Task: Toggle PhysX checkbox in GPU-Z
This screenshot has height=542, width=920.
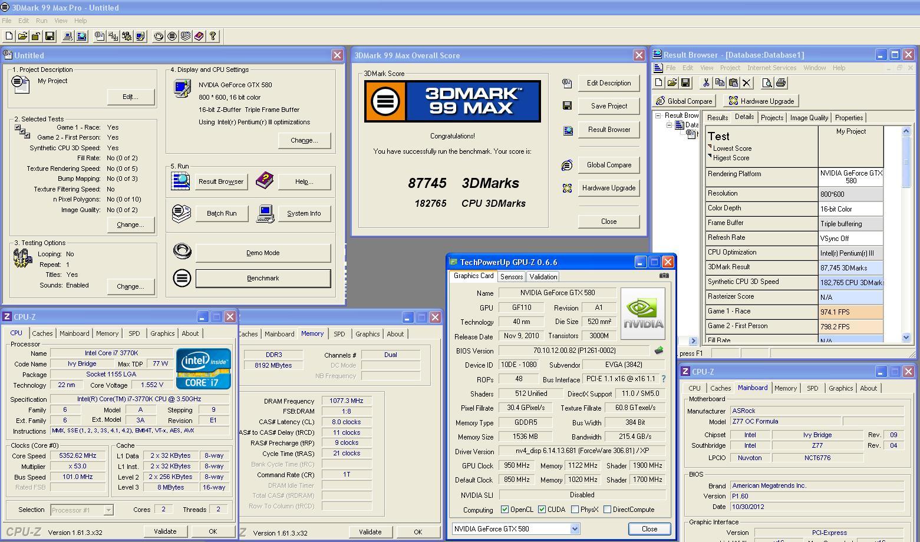Action: click(x=575, y=510)
